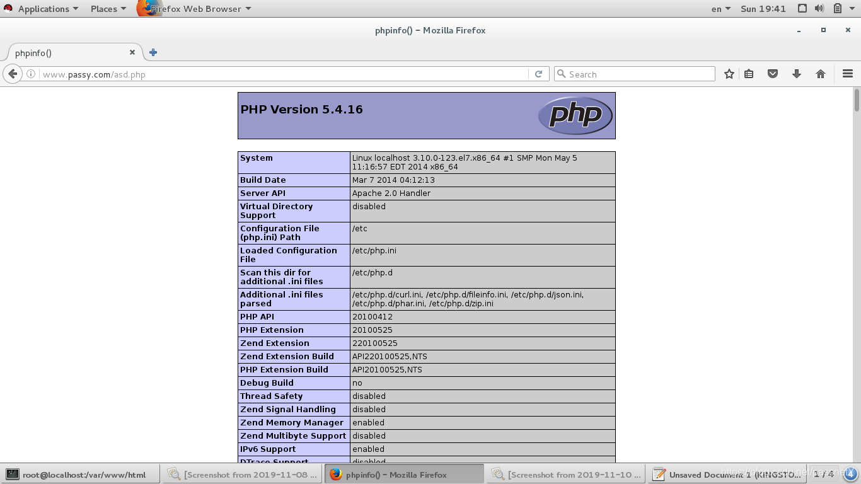This screenshot has width=861, height=484.
Task: Select PHP API value 20100412
Action: click(373, 317)
